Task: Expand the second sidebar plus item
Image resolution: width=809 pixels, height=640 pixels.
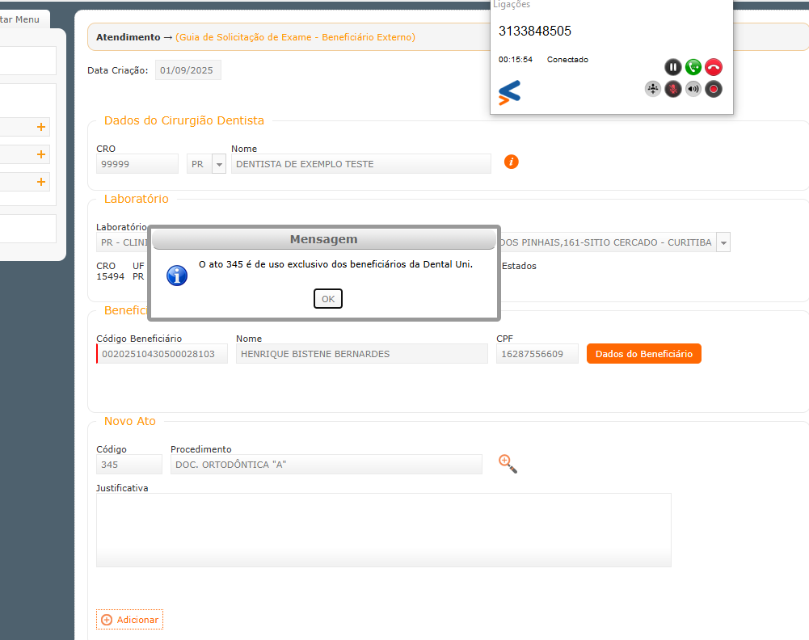Action: pyautogui.click(x=41, y=154)
